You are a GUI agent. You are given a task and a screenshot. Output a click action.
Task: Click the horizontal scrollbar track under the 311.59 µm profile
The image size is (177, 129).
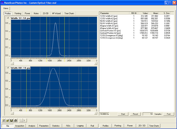pyautogui.click(x=54, y=63)
